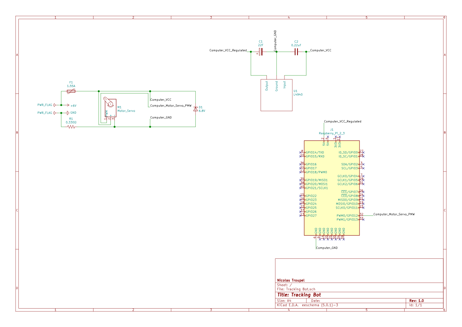Image resolution: width=462 pixels, height=327 pixels.
Task: Click the KiCad E.D.A. eeschema version text
Action: point(307,305)
